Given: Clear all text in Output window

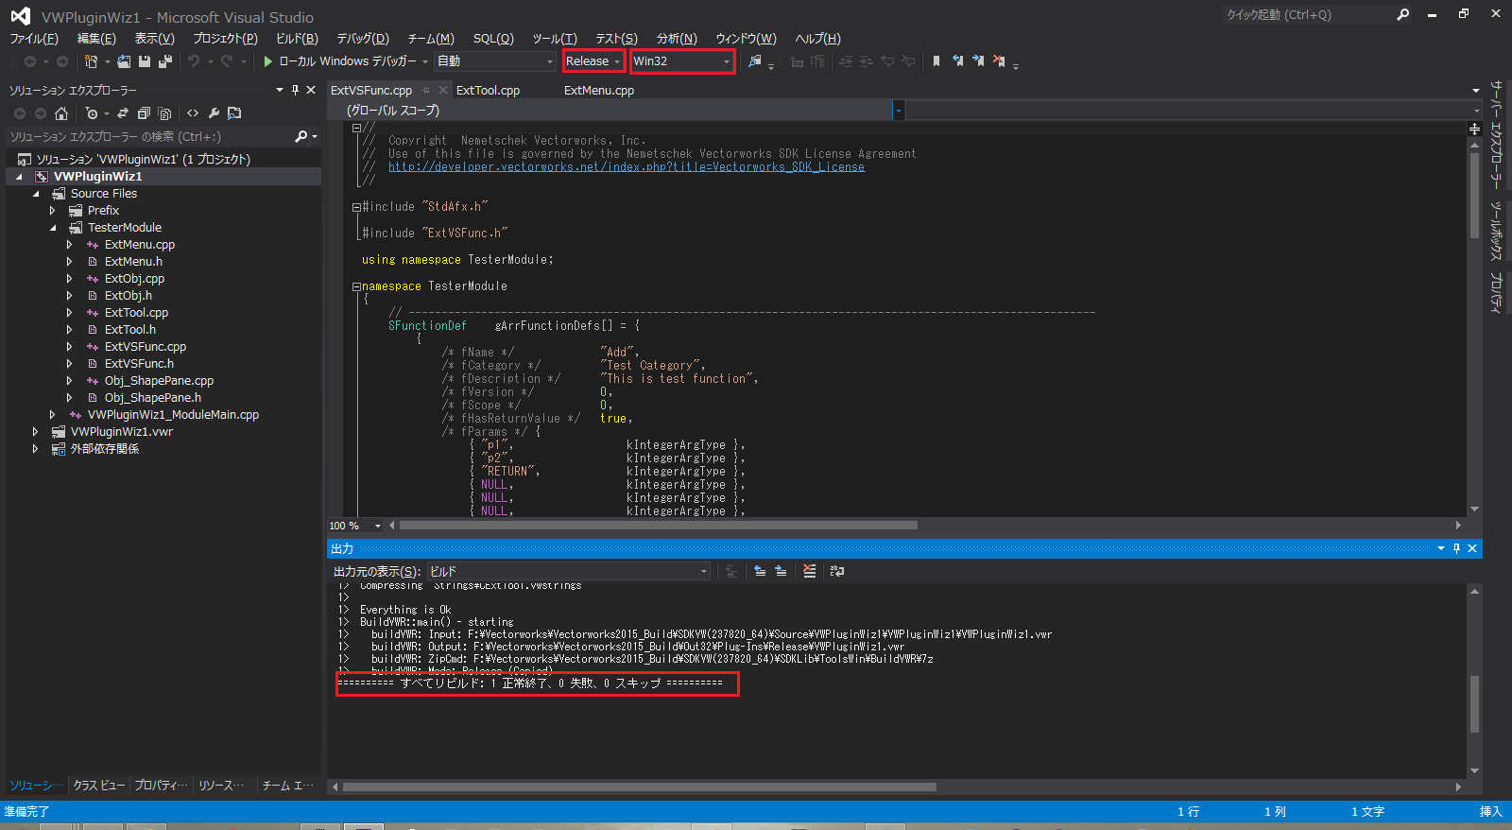Looking at the screenshot, I should (809, 571).
